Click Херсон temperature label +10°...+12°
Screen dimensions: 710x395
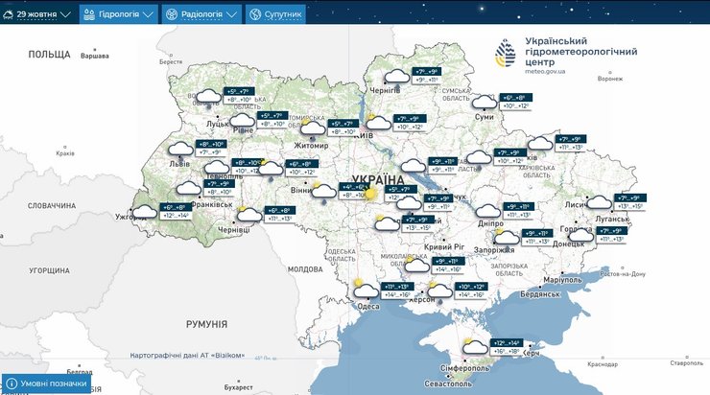tap(472, 287)
